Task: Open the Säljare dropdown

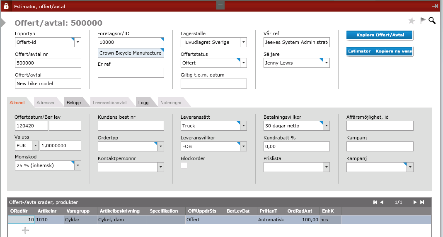Action: tap(326, 63)
